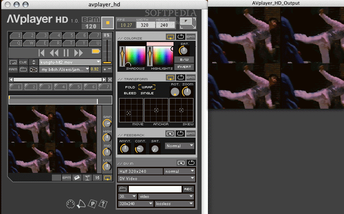
Task: Select clip bank slot 1 in top row
Action: pyautogui.click(x=16, y=35)
